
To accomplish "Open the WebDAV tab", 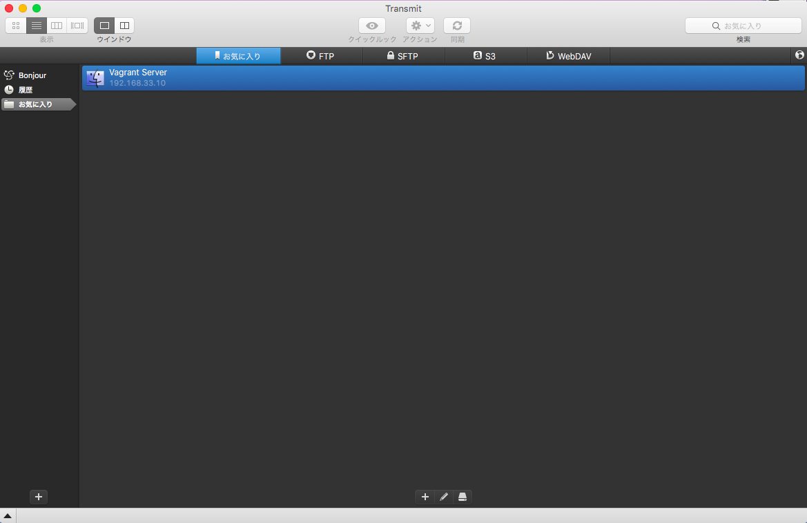I will tap(569, 56).
